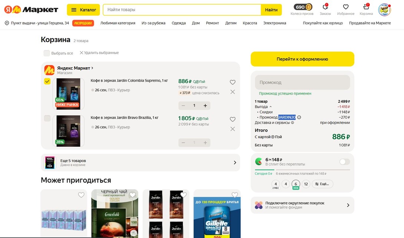Click the Промокод input field
This screenshot has width=404, height=238.
pos(302,82)
